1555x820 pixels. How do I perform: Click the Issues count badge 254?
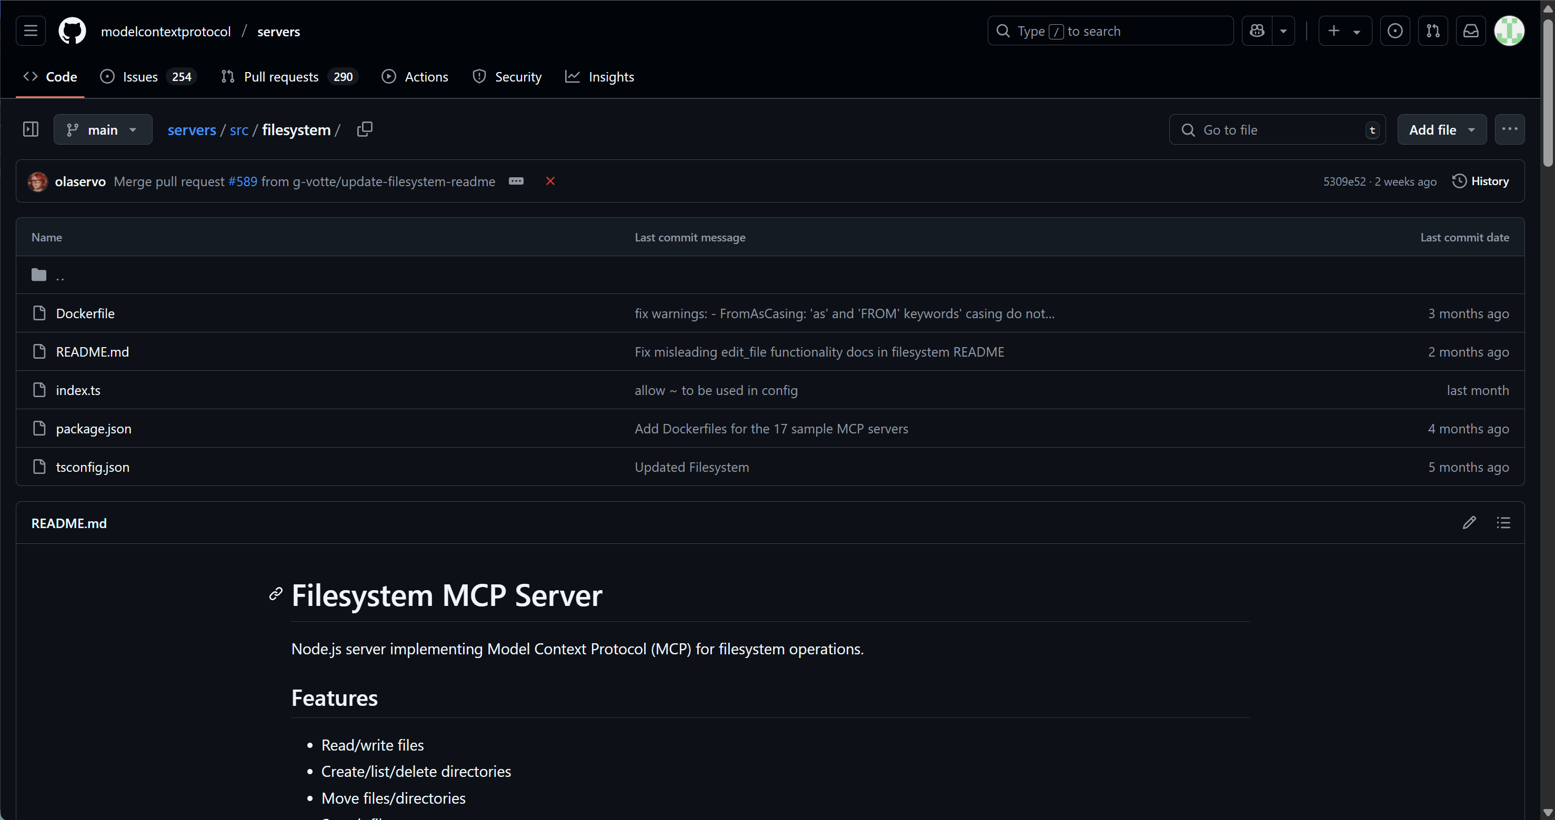click(x=181, y=77)
